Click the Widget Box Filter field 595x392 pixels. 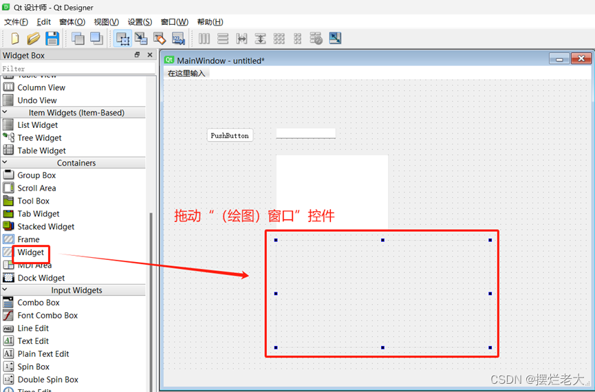click(x=78, y=68)
